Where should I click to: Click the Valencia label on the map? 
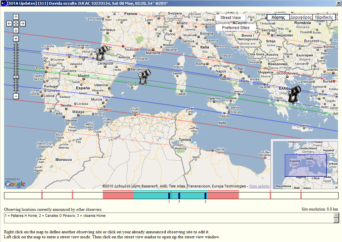101,85
